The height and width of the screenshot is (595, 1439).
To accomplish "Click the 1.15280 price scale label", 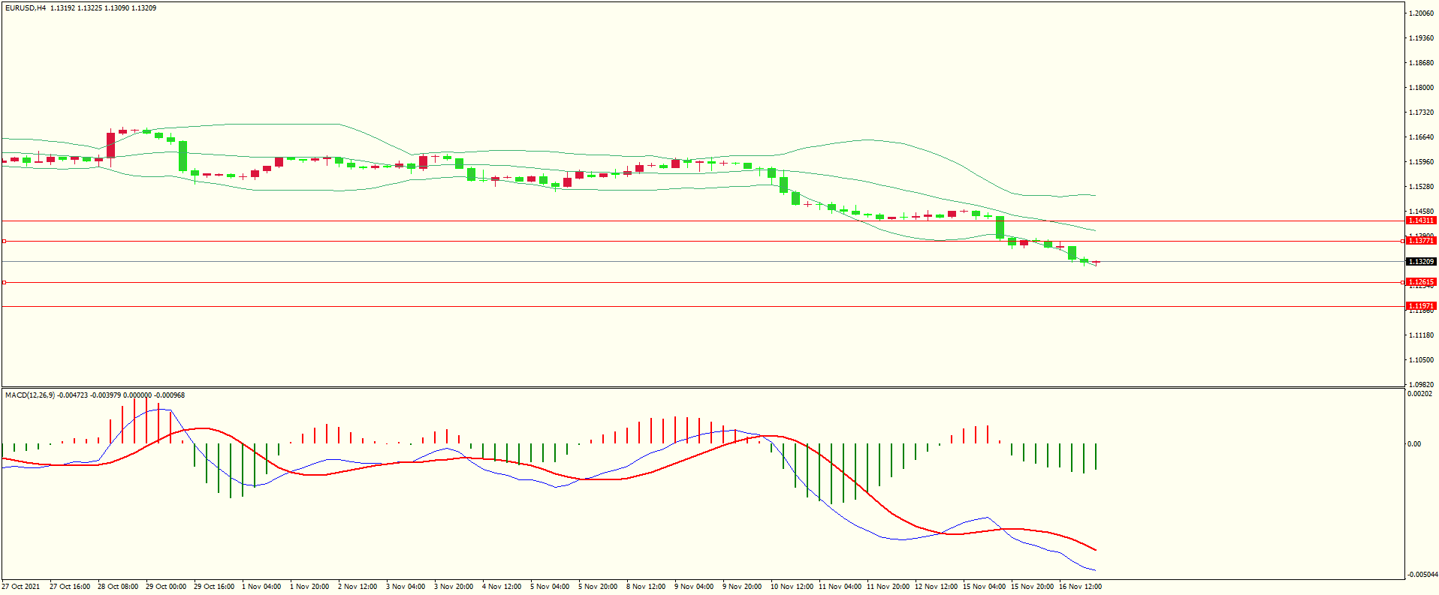I will (1421, 187).
